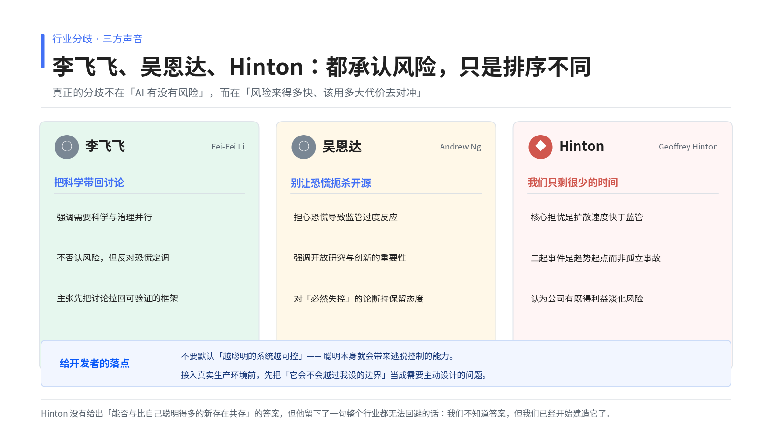This screenshot has height=434, width=772.
Task: Click the gray circle avatar beside 李飞飞
Action: coord(67,147)
